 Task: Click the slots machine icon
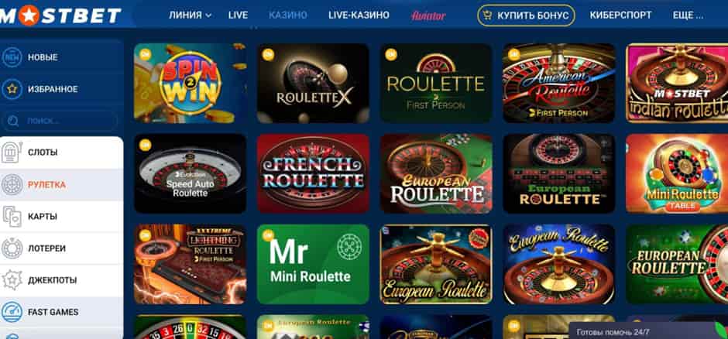pyautogui.click(x=12, y=152)
